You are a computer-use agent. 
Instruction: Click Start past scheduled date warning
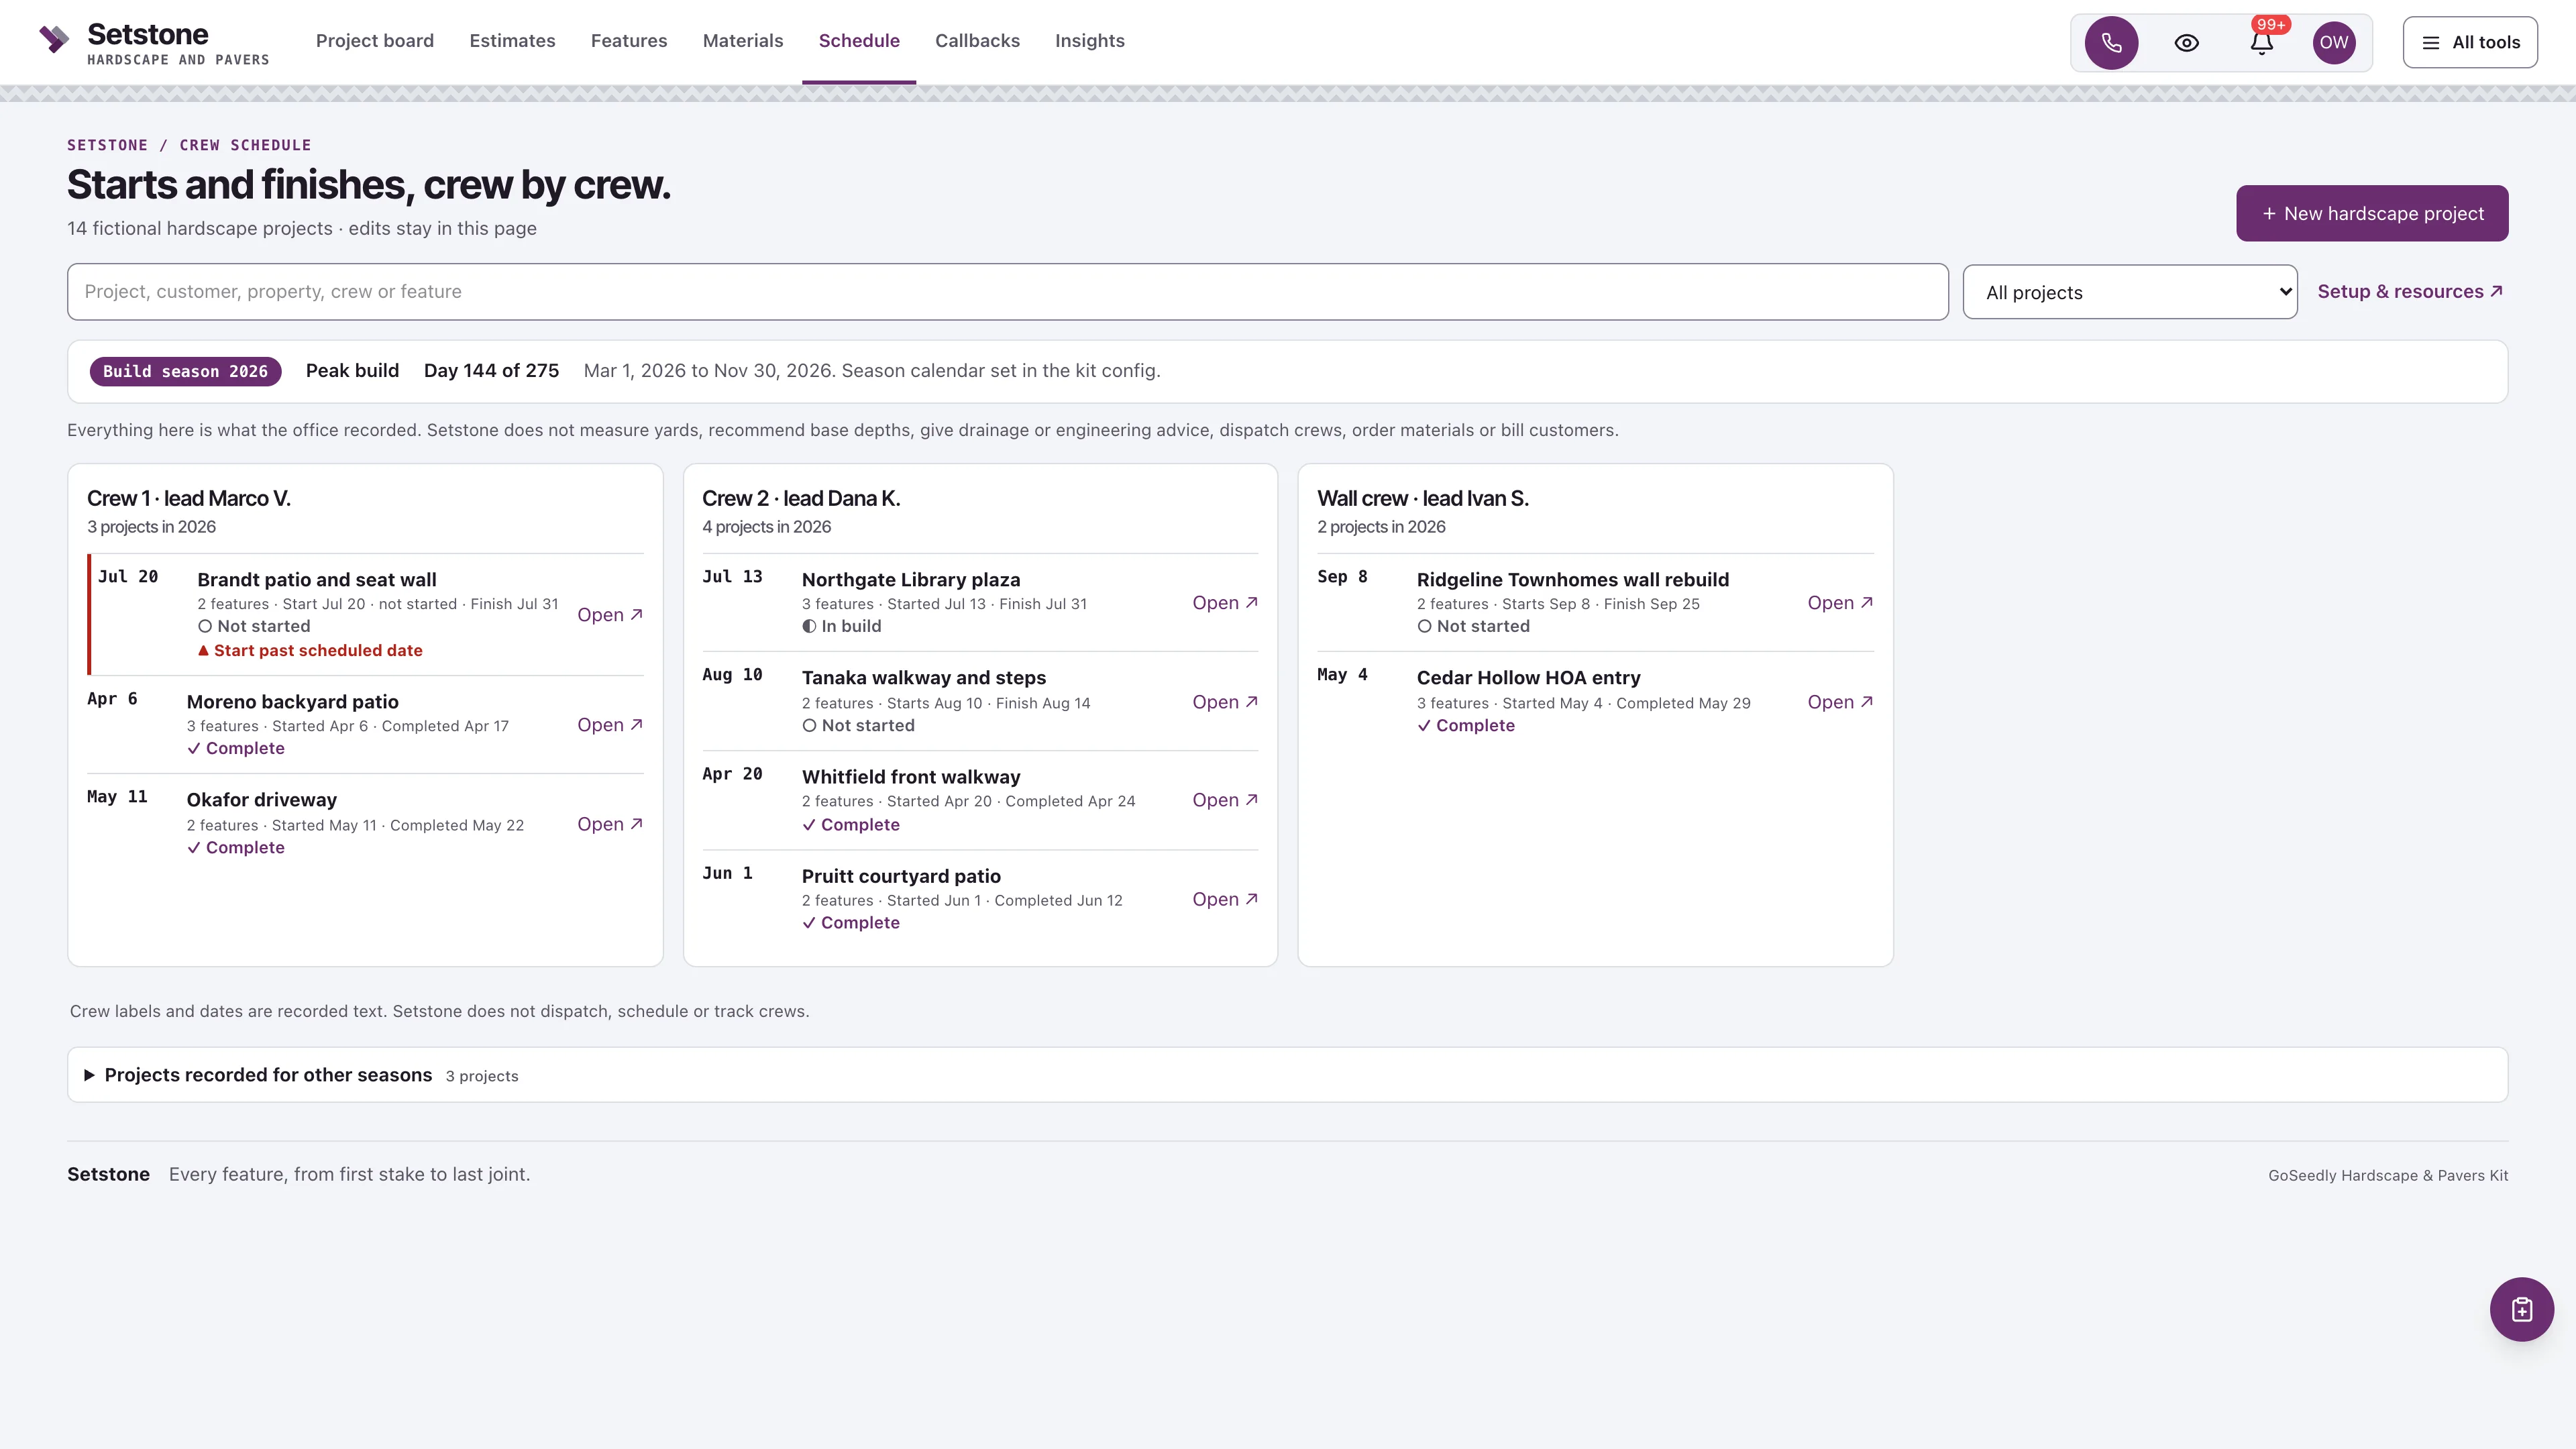pyautogui.click(x=310, y=650)
